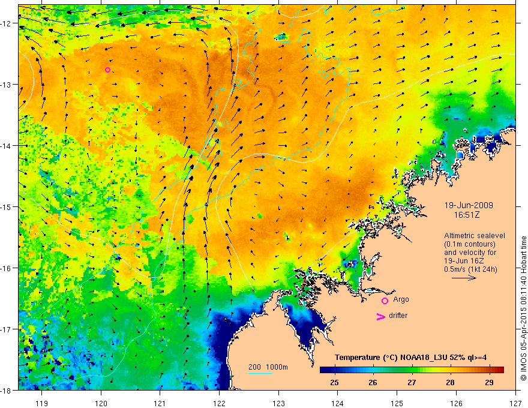This screenshot has height=408, width=528.
Task: Click the "Altimetric sealevel" text line
Action: pyautogui.click(x=475, y=236)
